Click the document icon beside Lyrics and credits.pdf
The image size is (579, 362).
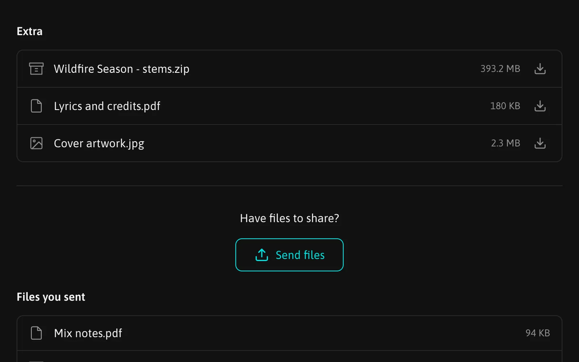pos(36,106)
